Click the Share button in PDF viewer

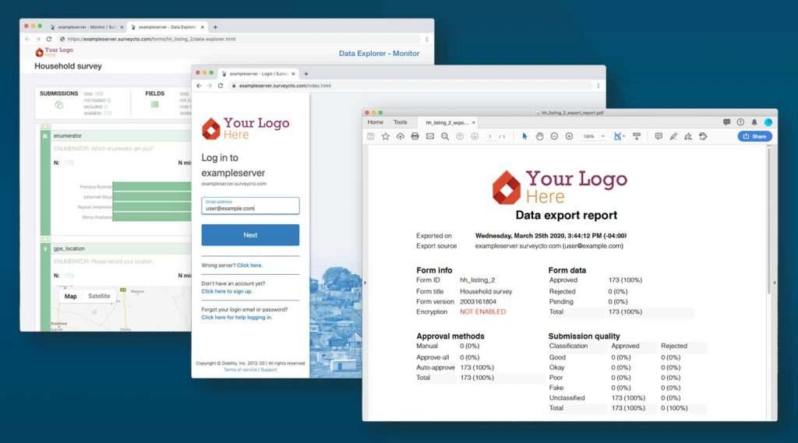754,136
